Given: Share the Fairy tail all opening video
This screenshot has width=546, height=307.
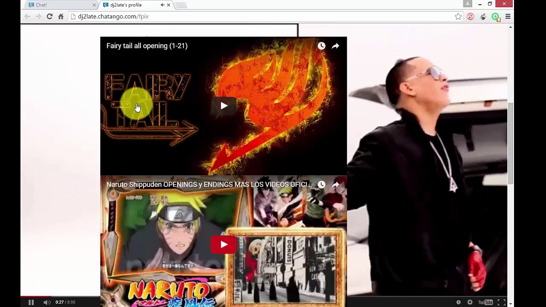Looking at the screenshot, I should [x=336, y=46].
